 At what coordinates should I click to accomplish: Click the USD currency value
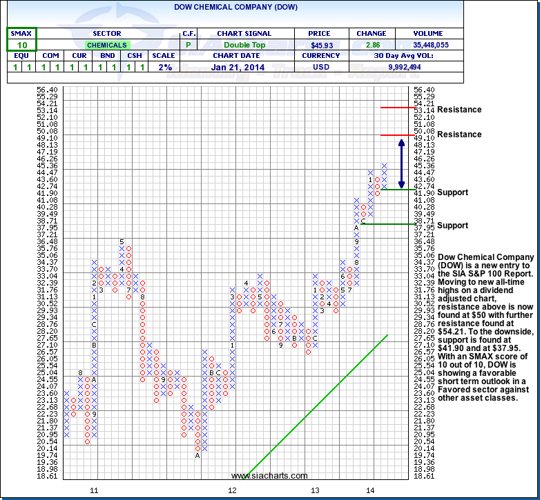click(x=321, y=67)
